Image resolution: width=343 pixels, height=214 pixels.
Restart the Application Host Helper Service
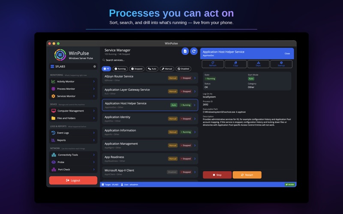[x=247, y=175]
